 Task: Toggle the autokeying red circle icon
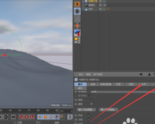[27, 117]
